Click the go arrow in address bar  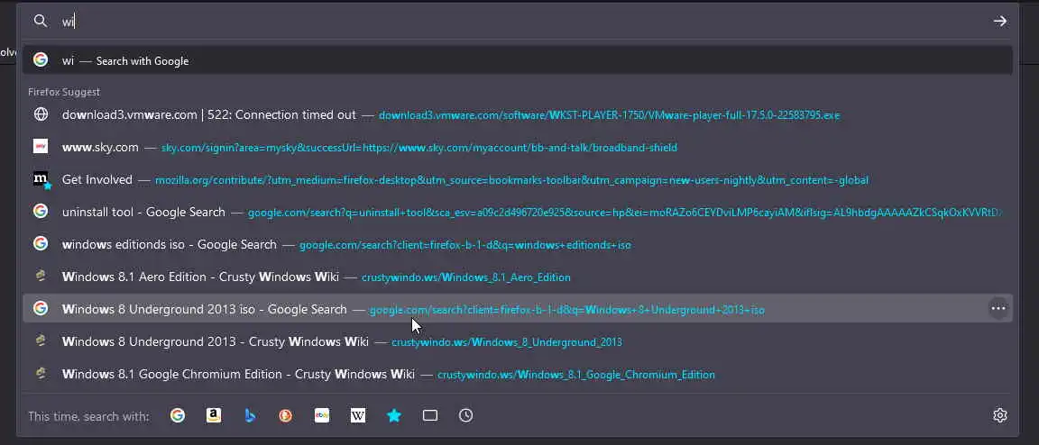1000,22
